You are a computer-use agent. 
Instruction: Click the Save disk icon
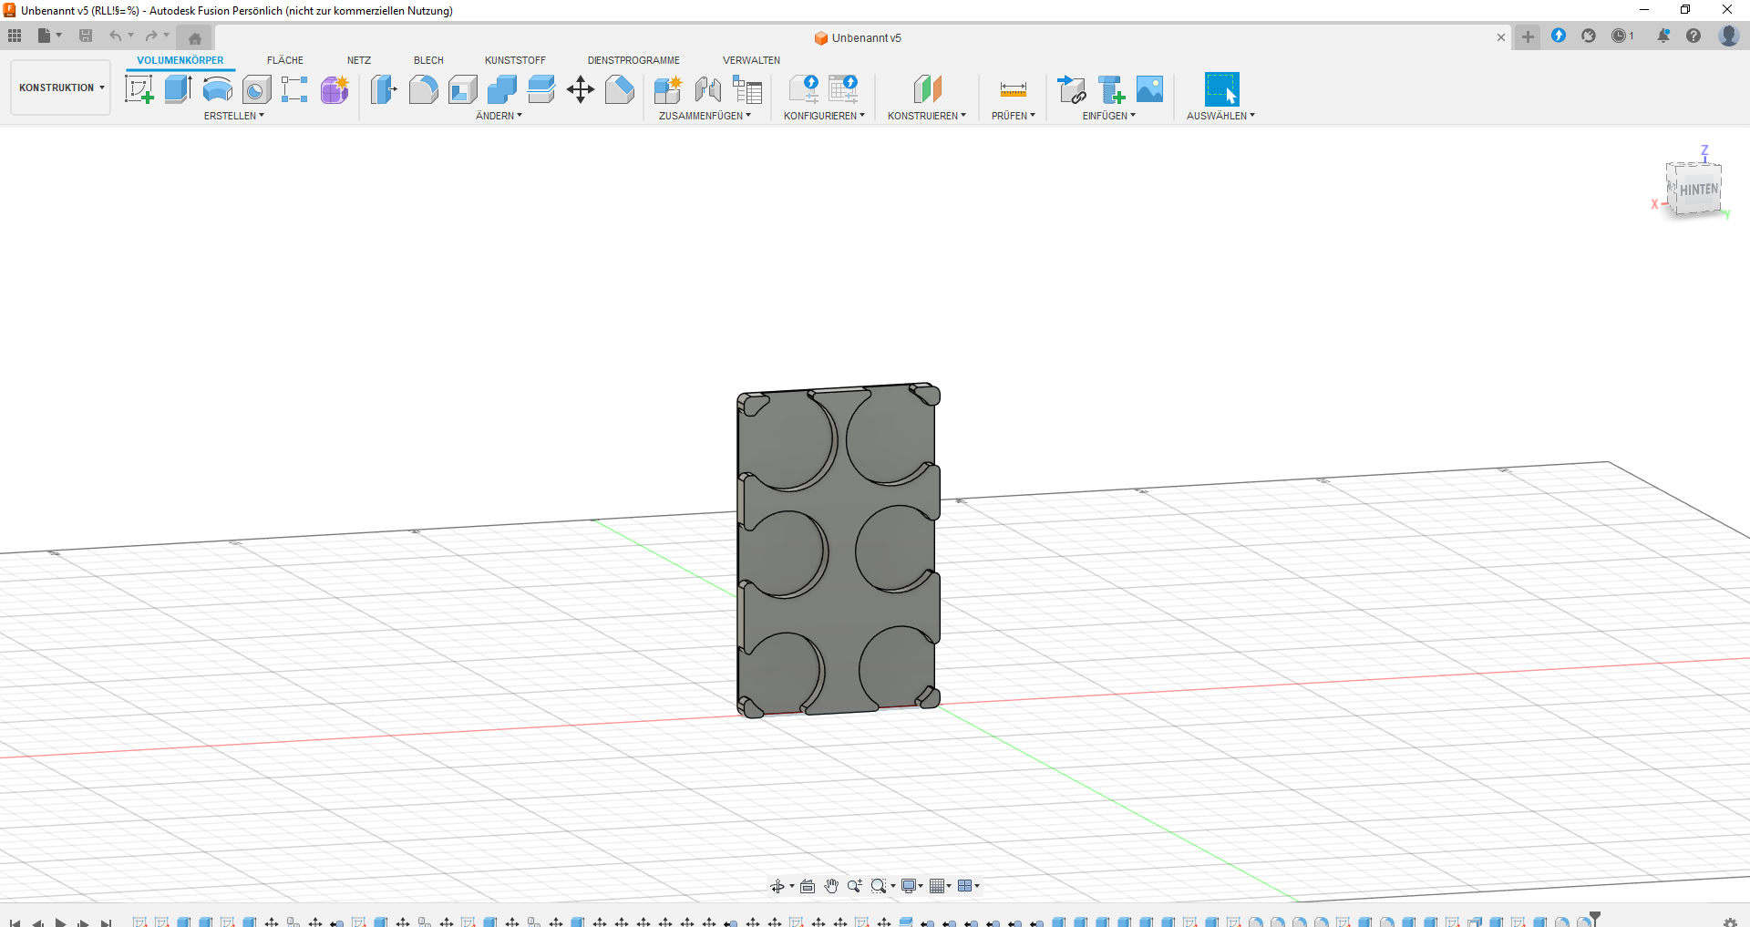click(x=86, y=36)
